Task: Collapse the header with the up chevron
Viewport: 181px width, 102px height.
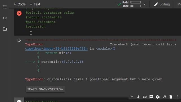Action: [x=179, y=4]
